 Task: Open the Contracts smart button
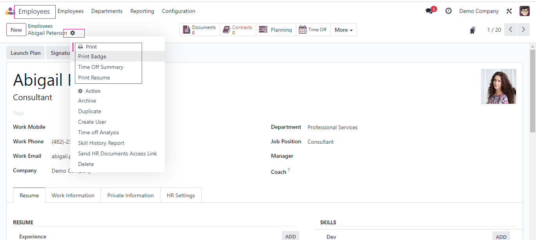pos(238,30)
